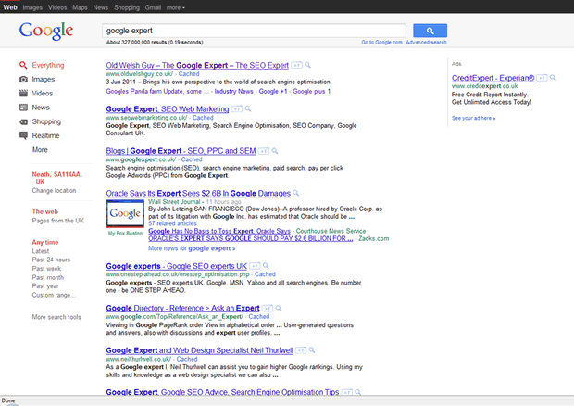Click +1 button beside Neil Thurlwell result
The width and height of the screenshot is (574, 406).
[x=301, y=350]
